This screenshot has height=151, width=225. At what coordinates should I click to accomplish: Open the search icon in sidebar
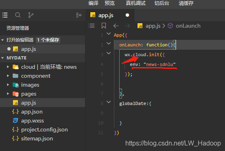[x=18, y=15]
